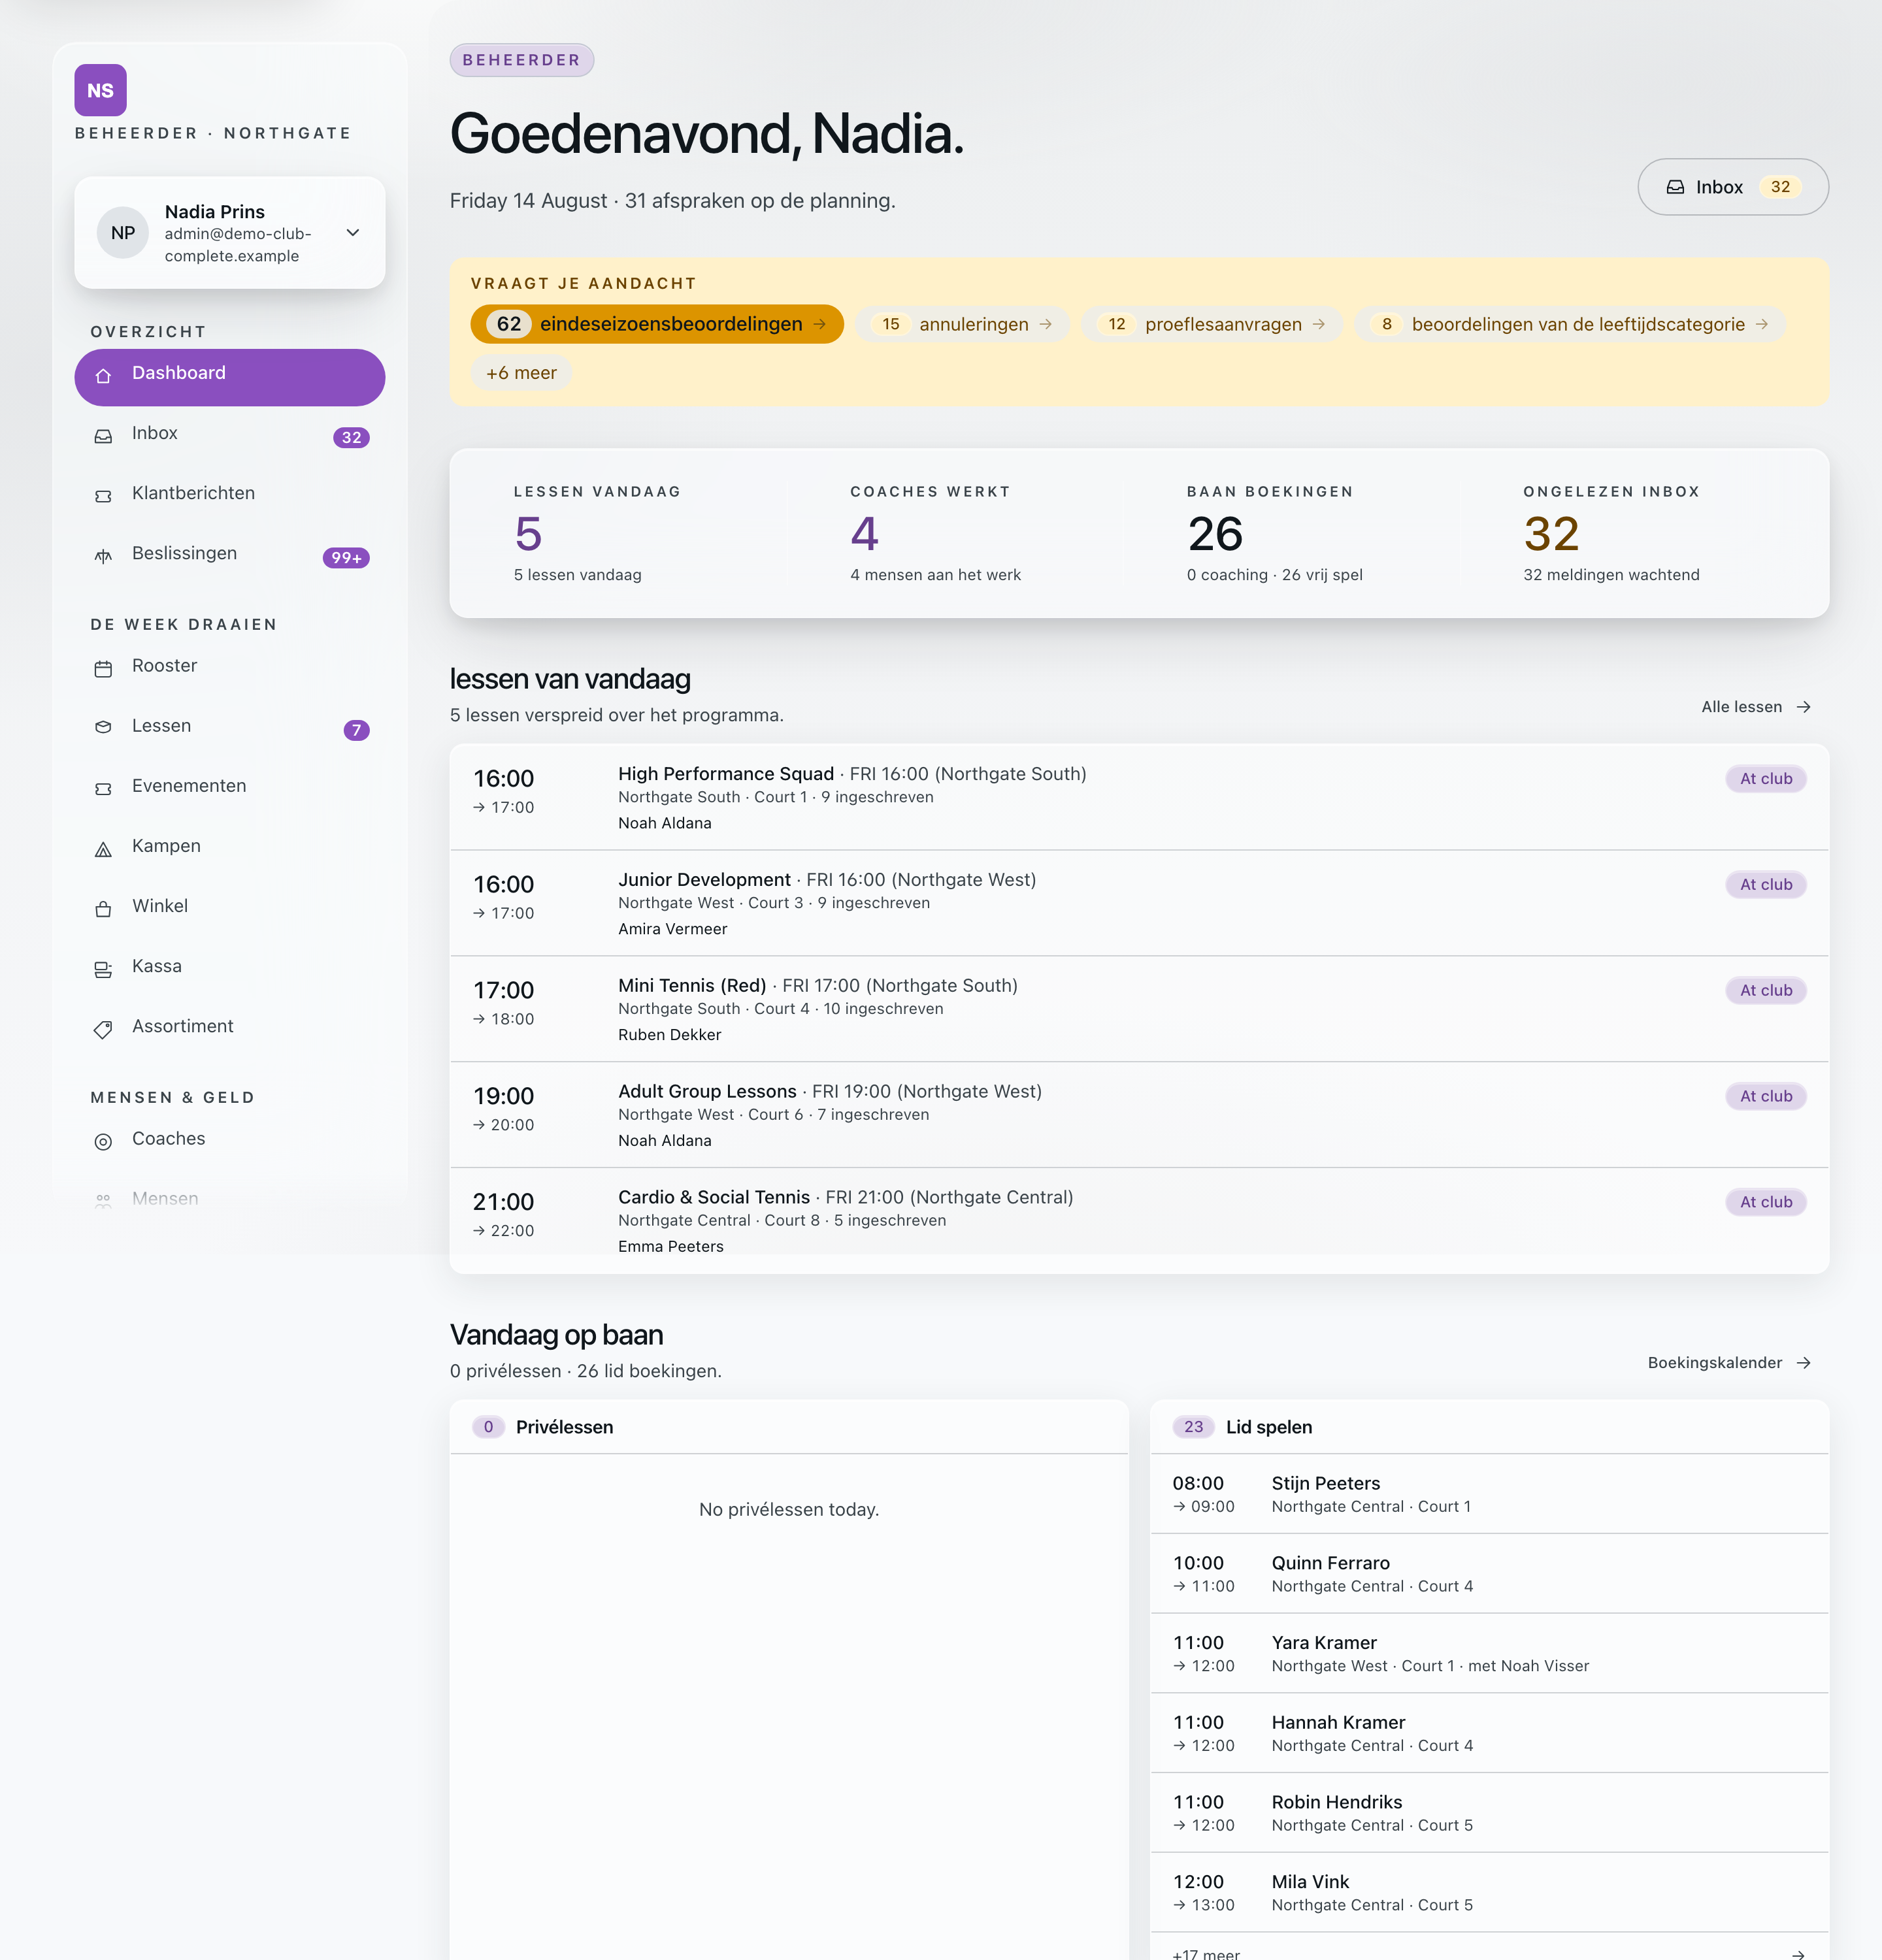Click the Assortiment tag icon
The width and height of the screenshot is (1882, 1960).
(x=103, y=1029)
